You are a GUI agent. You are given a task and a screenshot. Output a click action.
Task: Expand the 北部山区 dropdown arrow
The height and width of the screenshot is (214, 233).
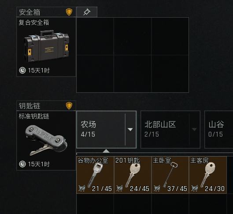point(194,130)
